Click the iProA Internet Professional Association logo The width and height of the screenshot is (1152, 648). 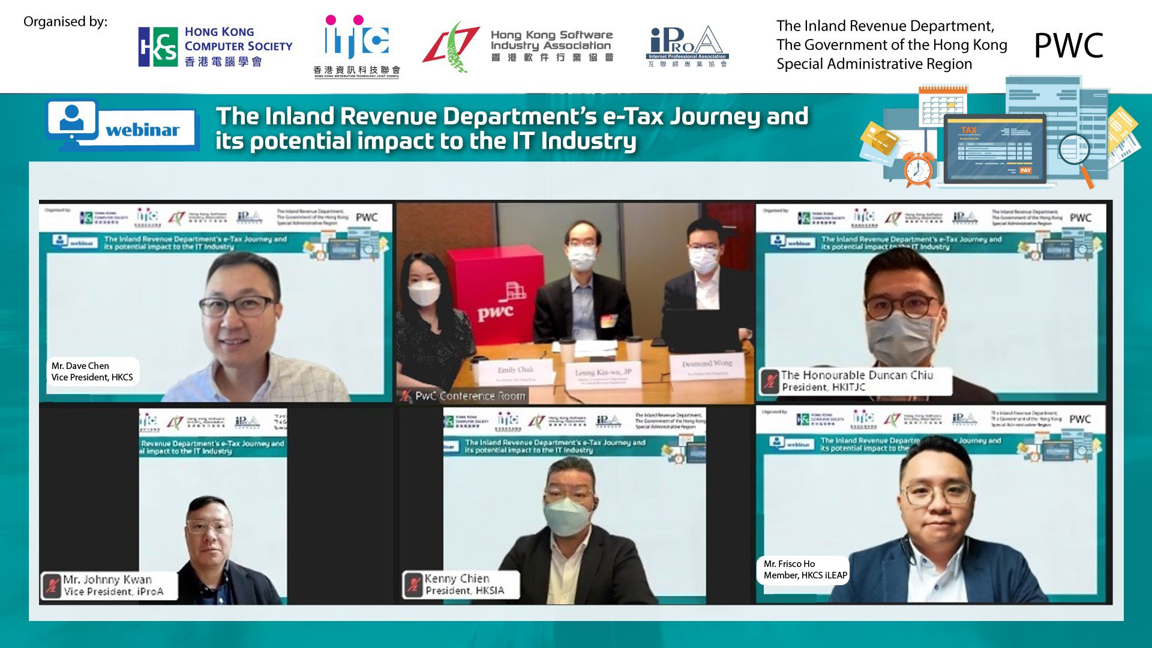[x=688, y=46]
